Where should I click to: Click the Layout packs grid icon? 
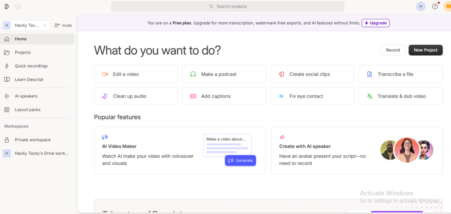(7, 109)
